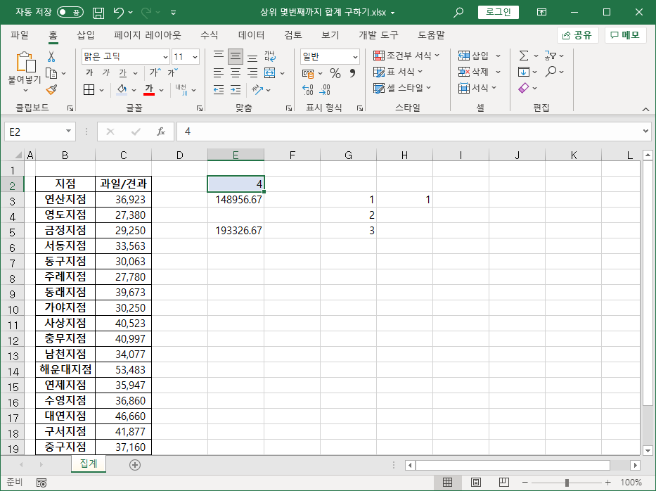Open borders dropdown arrow
The height and width of the screenshot is (491, 656).
coord(102,89)
